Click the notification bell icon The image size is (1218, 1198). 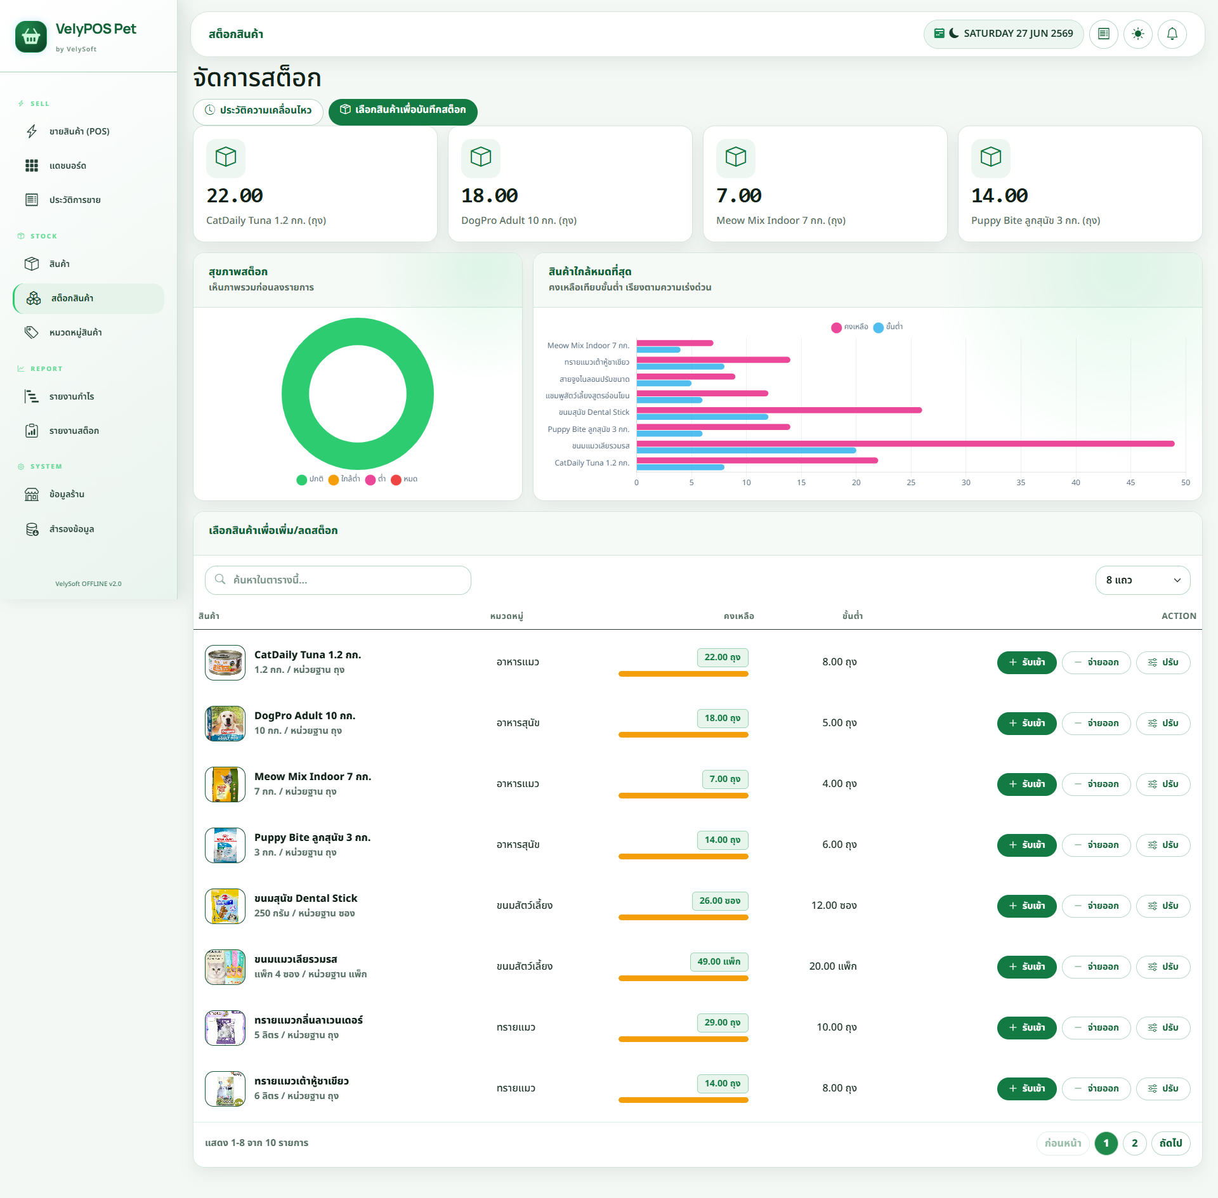pos(1172,34)
